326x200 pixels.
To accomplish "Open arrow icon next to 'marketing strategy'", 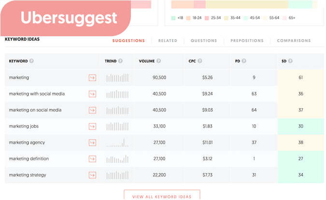I will [x=92, y=175].
